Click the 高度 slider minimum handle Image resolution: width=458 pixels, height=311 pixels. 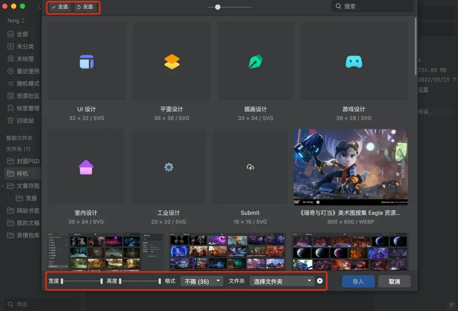click(120, 281)
